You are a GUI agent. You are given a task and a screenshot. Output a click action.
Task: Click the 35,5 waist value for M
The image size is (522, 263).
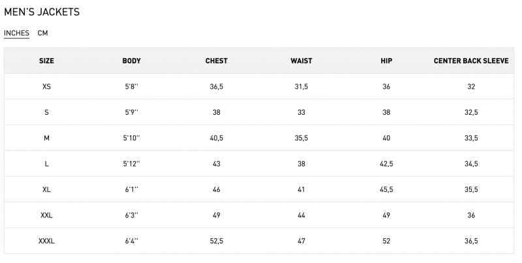click(301, 138)
